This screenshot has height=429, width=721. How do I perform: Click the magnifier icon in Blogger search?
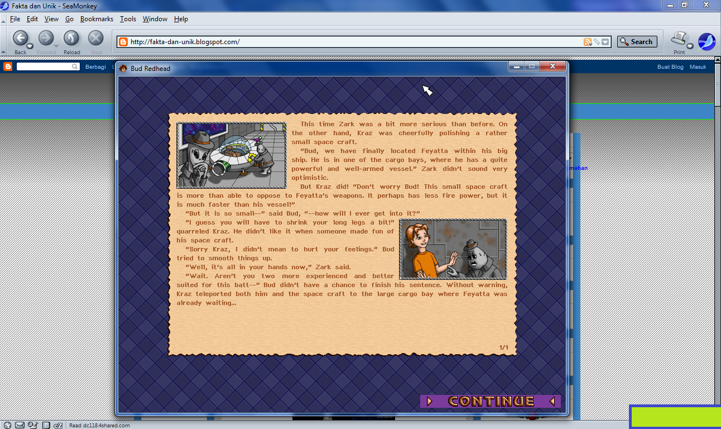(75, 66)
